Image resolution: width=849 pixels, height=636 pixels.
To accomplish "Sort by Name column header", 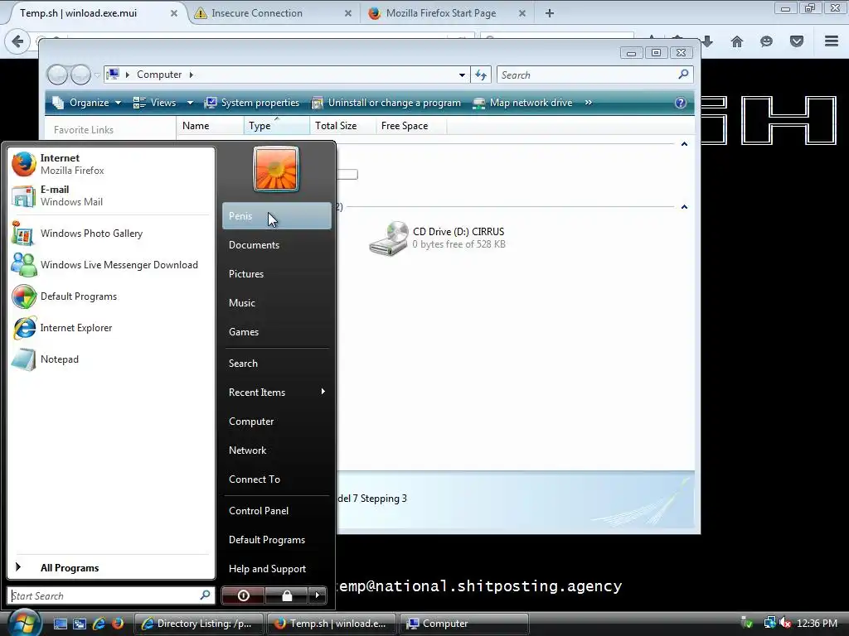I will [210, 126].
